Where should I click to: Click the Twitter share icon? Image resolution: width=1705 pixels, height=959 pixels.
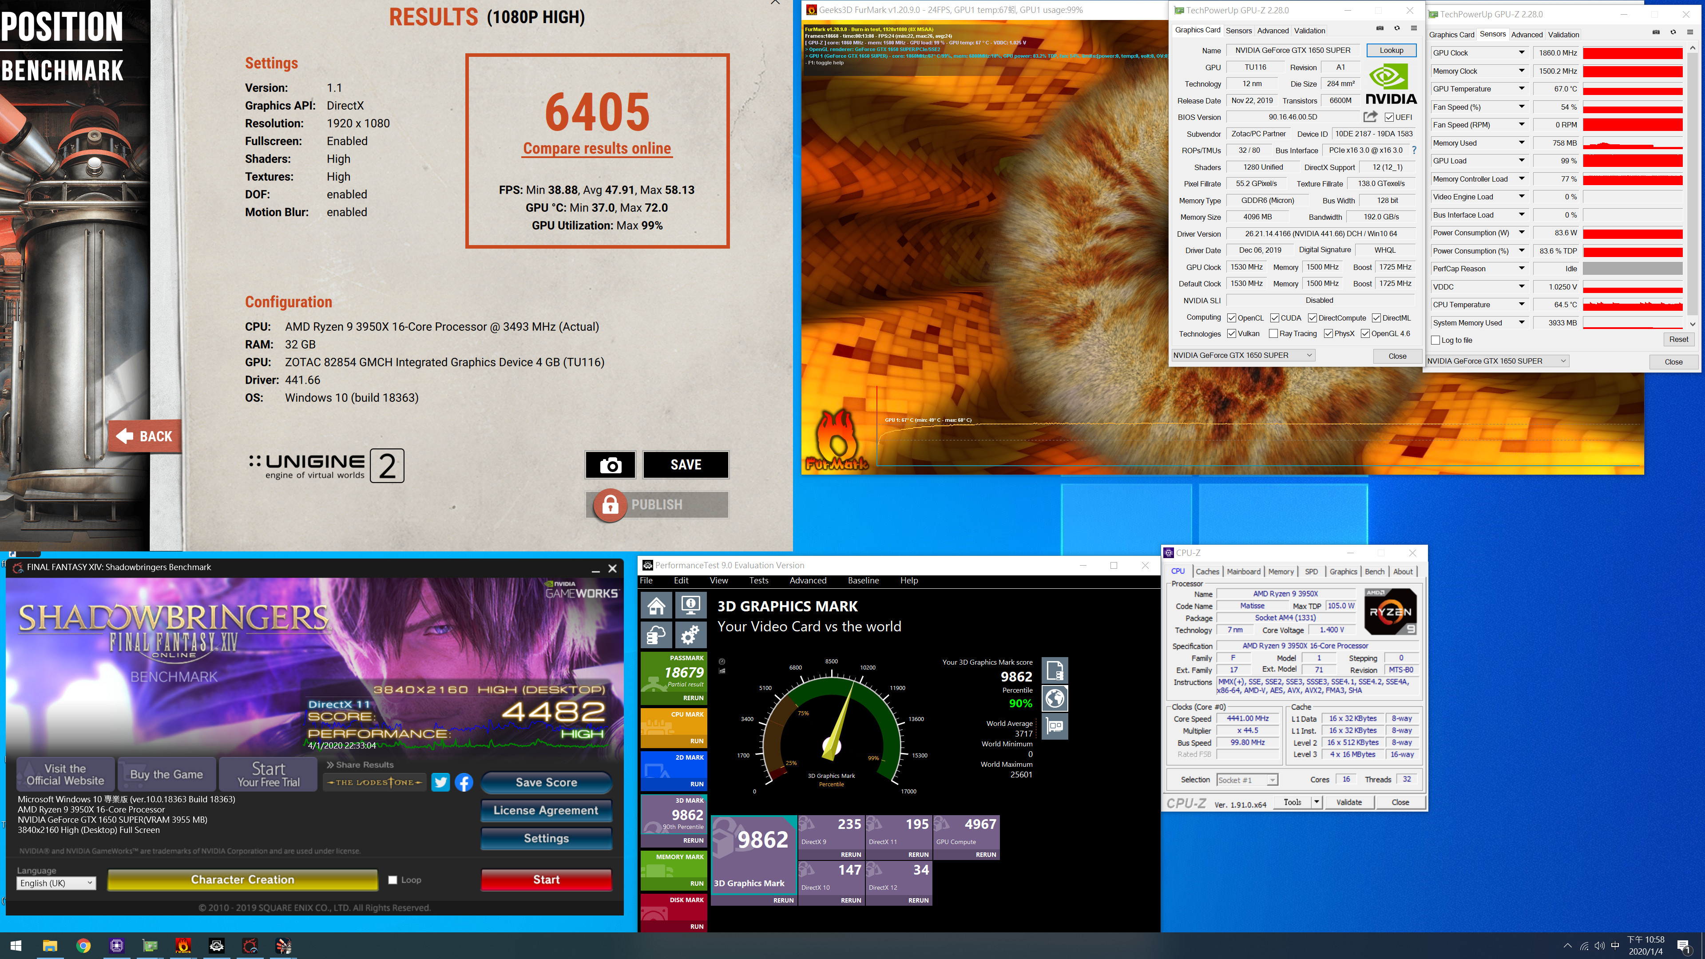pos(440,782)
